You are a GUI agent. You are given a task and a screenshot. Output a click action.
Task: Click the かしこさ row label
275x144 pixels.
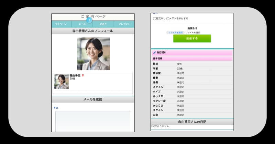point(158,106)
